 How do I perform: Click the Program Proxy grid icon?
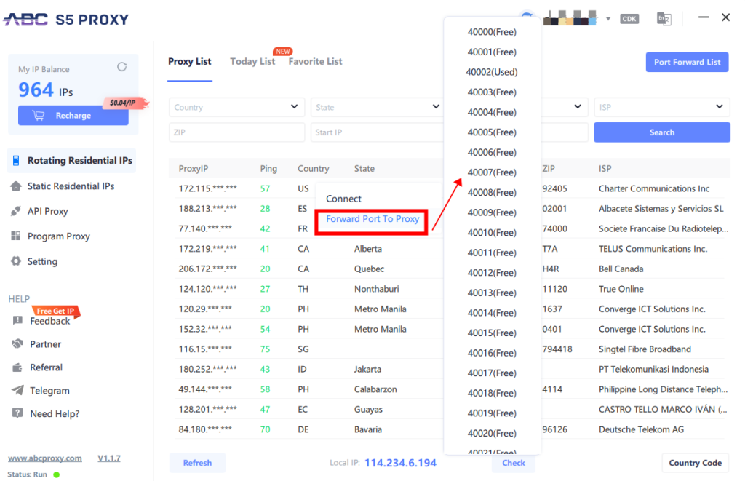16,236
